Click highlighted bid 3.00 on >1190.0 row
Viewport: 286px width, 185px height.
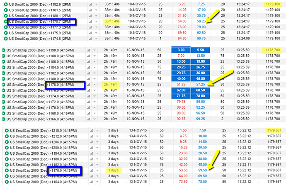click(181, 50)
